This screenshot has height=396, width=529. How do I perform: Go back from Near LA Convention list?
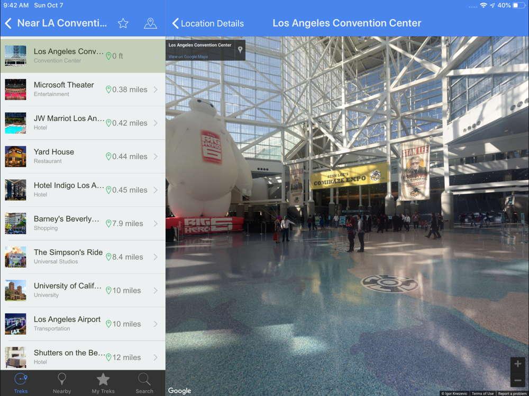pyautogui.click(x=8, y=23)
